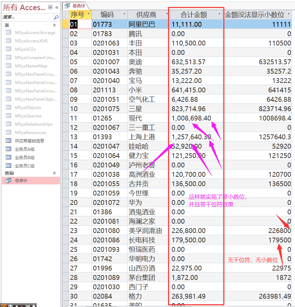Click the 业务员C组 table icon
Screen dimensions: 295x307
click(x=8, y=166)
